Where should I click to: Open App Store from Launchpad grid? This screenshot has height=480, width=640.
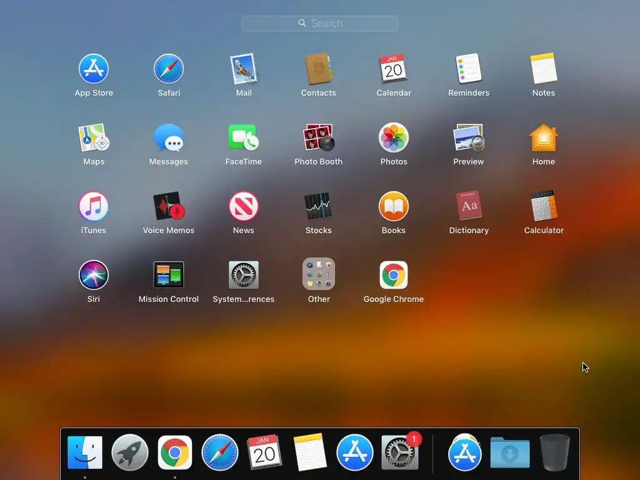point(94,69)
